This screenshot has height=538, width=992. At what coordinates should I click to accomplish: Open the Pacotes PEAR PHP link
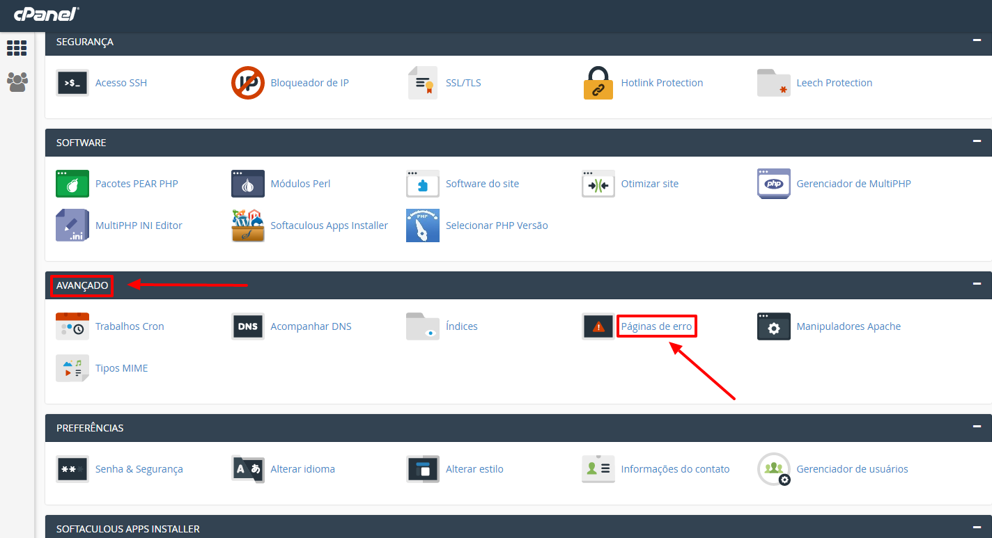(x=137, y=184)
